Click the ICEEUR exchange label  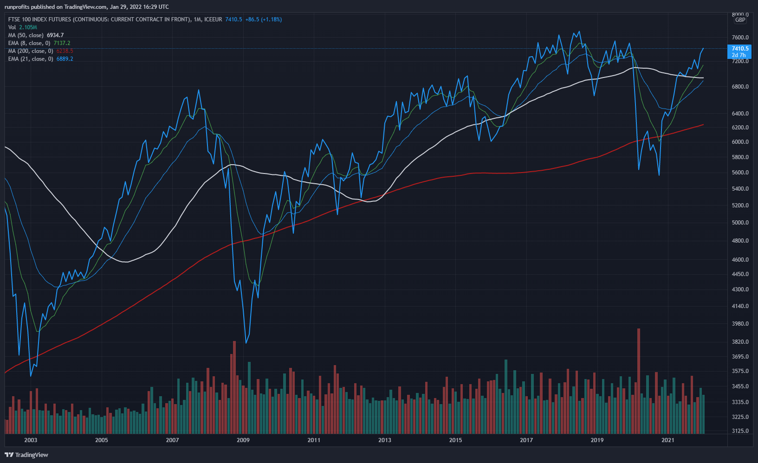(x=213, y=19)
